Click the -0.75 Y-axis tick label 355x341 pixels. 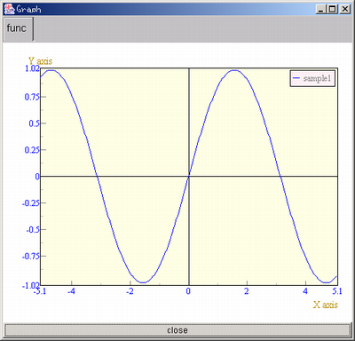[x=30, y=256]
